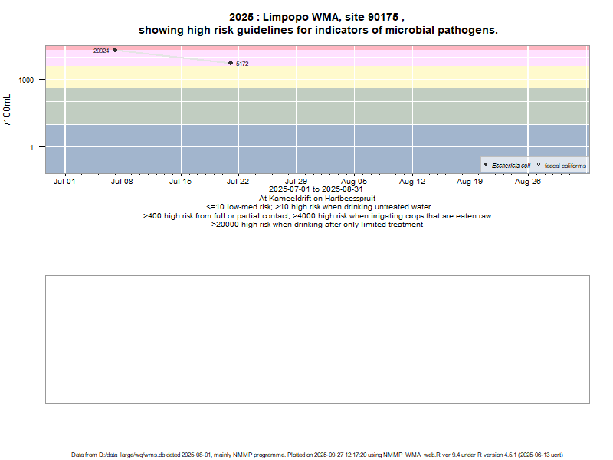Click the Aug 05 x-axis tick label

354,182
